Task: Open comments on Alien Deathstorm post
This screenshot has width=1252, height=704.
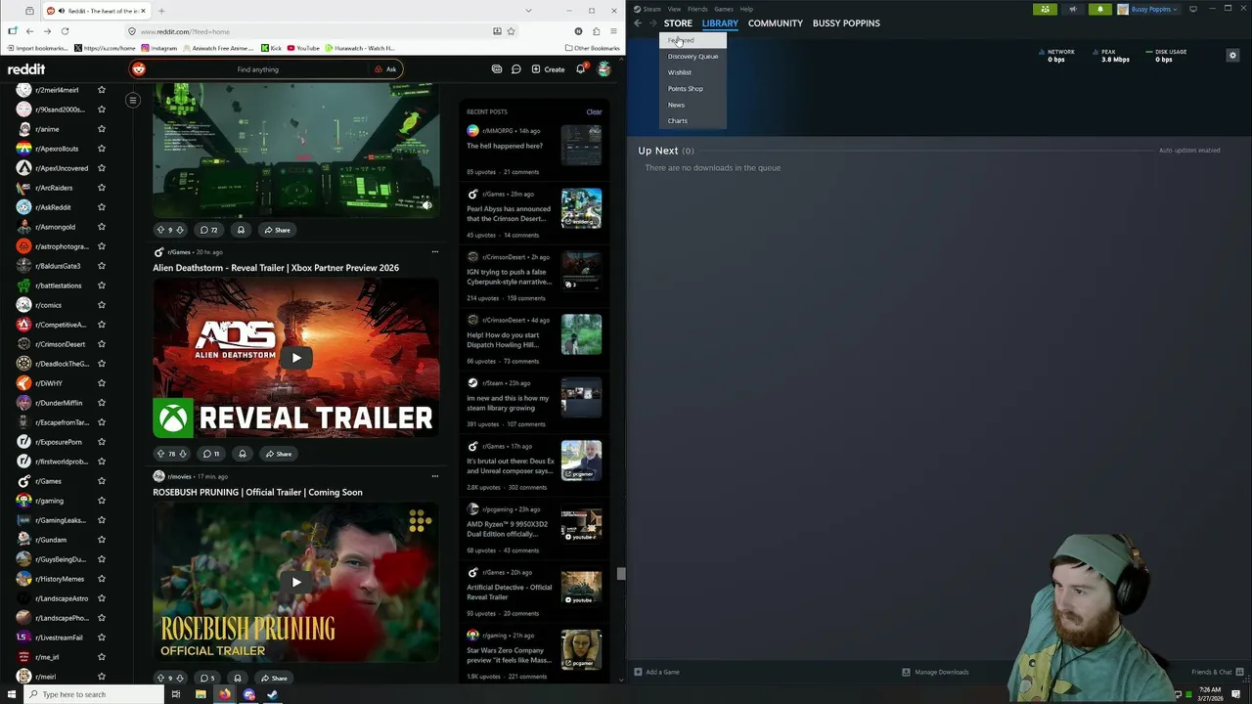Action: point(210,454)
